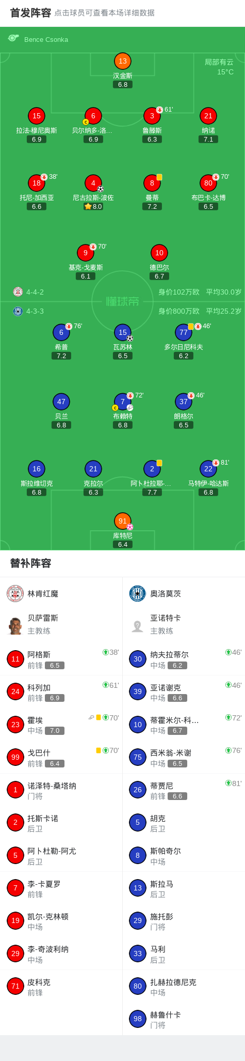
Task: Tap 布巴卡-达博 number 80 player icon
Action: coord(208,183)
